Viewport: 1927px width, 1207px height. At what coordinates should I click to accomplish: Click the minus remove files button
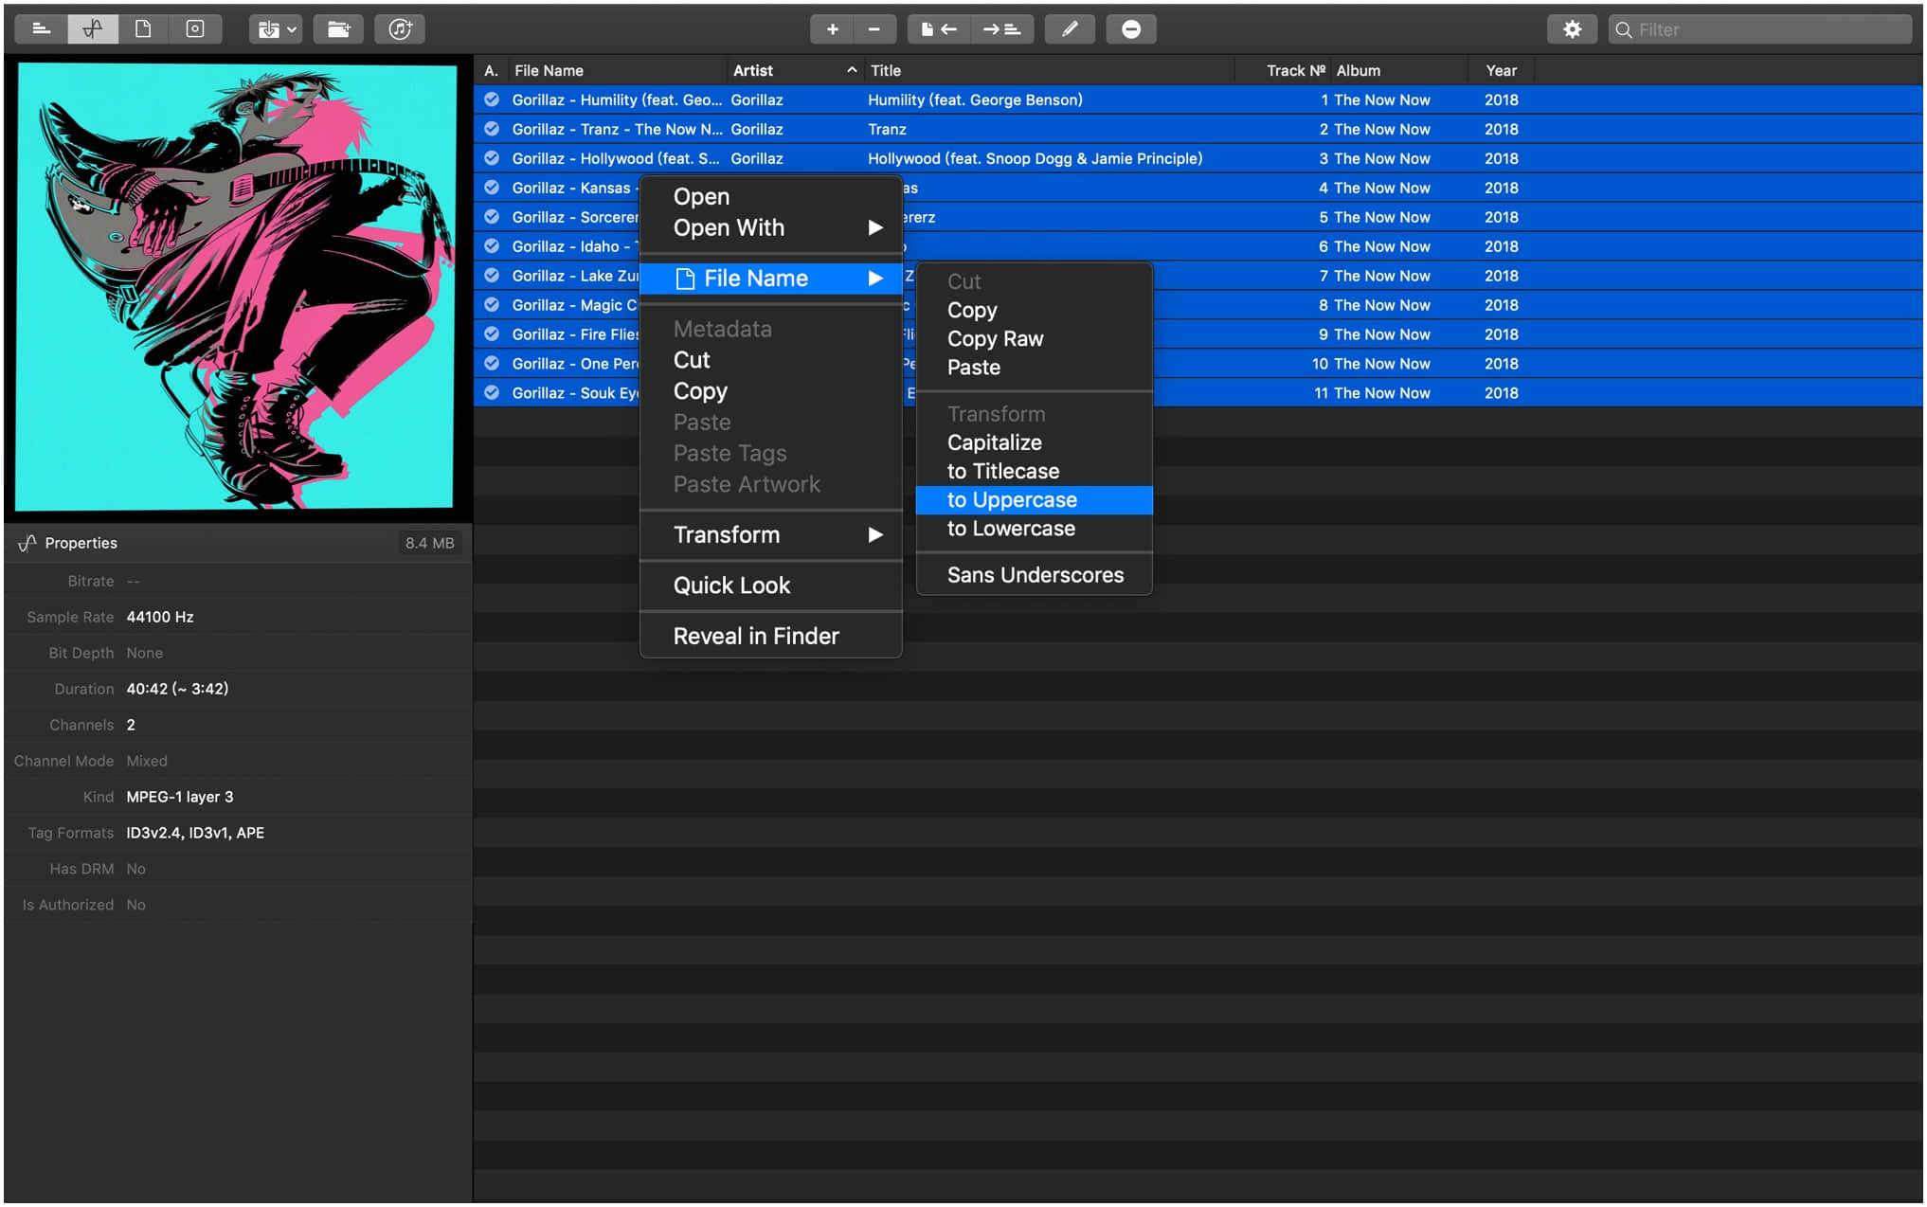pyautogui.click(x=874, y=29)
